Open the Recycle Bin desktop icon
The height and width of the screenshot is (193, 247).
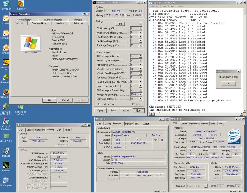pyautogui.click(x=6, y=5)
